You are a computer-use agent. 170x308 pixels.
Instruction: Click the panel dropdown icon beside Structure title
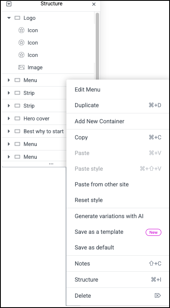click(9, 4)
